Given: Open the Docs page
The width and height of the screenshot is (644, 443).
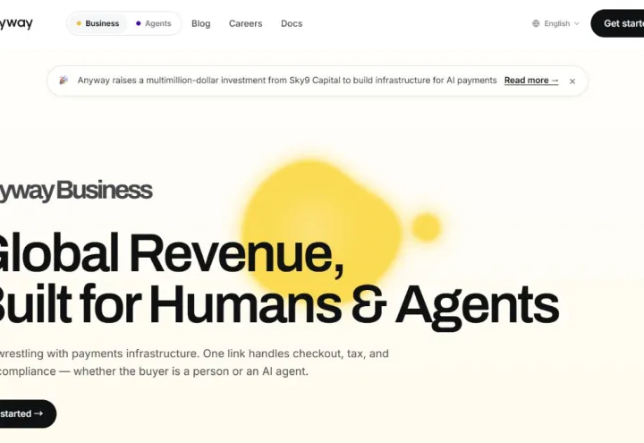Looking at the screenshot, I should pos(292,23).
